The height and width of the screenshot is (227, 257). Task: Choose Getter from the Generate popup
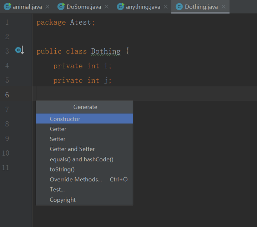[x=58, y=129]
